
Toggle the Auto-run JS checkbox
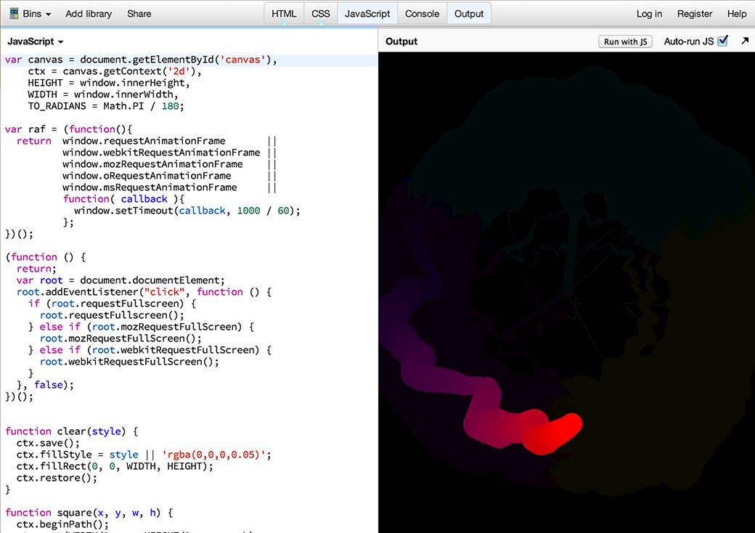[723, 41]
